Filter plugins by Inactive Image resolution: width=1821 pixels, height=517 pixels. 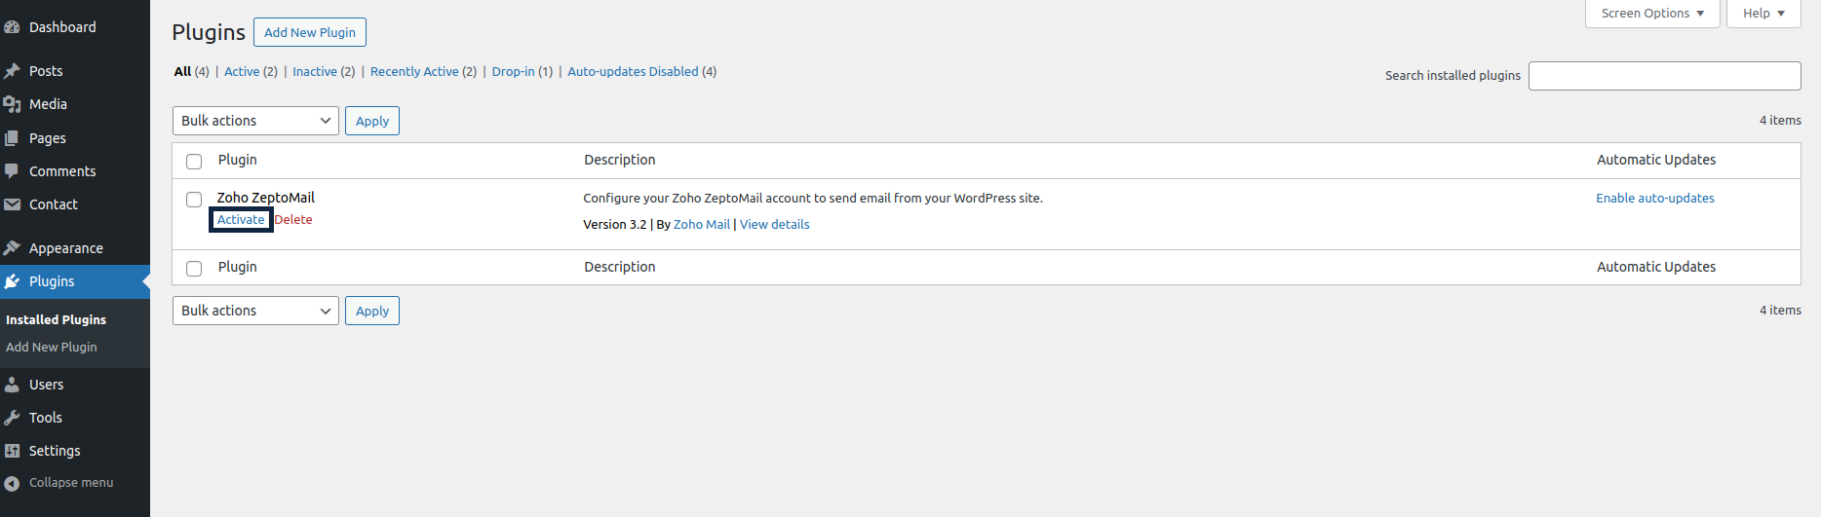[315, 72]
